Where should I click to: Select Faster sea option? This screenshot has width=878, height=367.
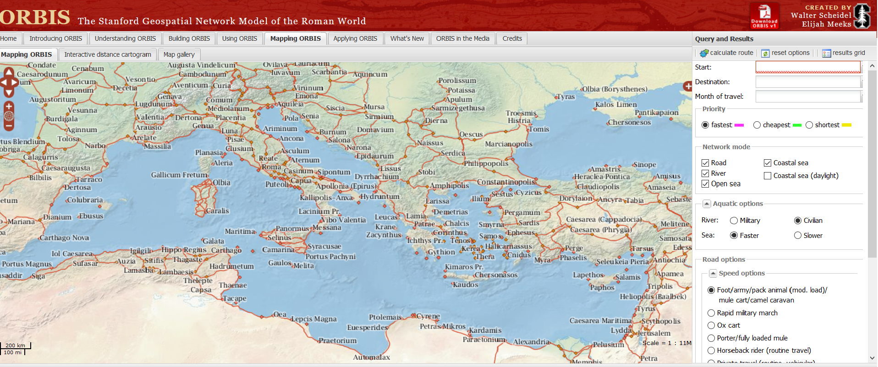(734, 236)
